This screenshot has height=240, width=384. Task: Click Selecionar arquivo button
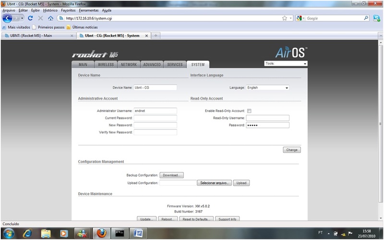point(214,183)
